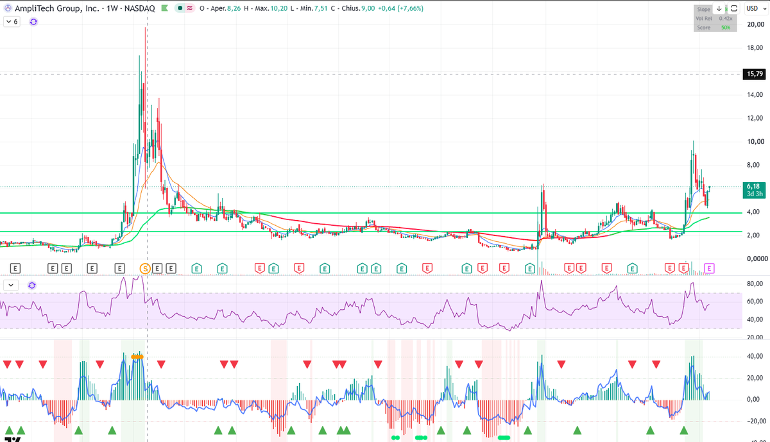Click the pink approximate-data indicator icon
Image resolution: width=770 pixels, height=442 pixels.
190,8
